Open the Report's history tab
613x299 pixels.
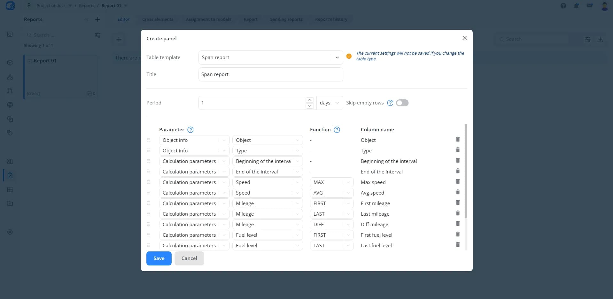click(331, 19)
